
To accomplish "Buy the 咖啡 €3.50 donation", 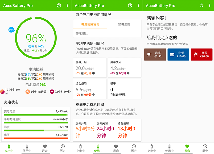I will pos(155,54).
